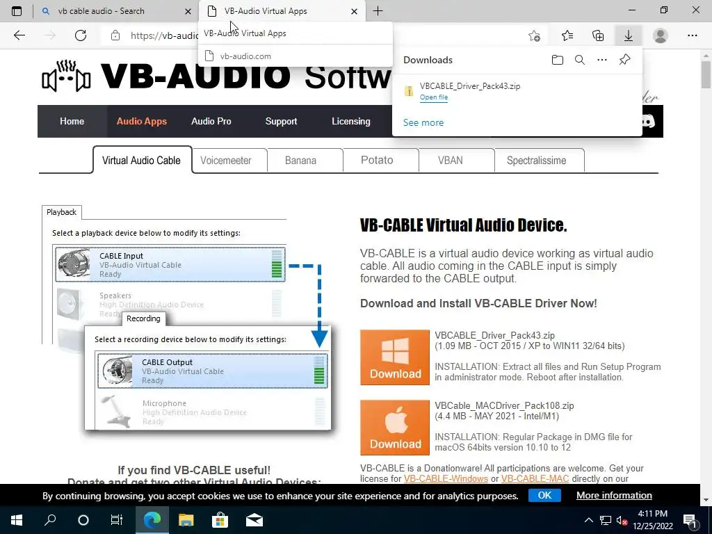
Task: Open VB-CABLE-Windows license link
Action: (446, 478)
